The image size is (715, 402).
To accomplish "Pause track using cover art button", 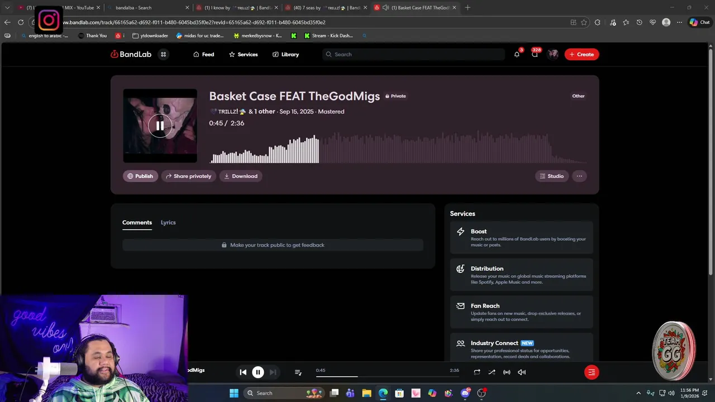I will click(160, 126).
